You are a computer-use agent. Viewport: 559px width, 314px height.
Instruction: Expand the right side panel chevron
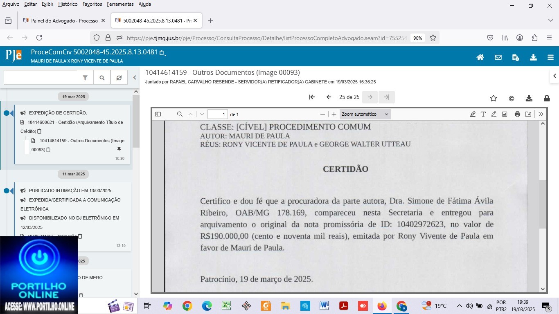[x=554, y=76]
